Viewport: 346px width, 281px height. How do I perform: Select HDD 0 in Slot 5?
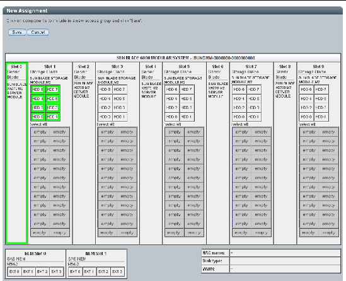(x=172, y=117)
